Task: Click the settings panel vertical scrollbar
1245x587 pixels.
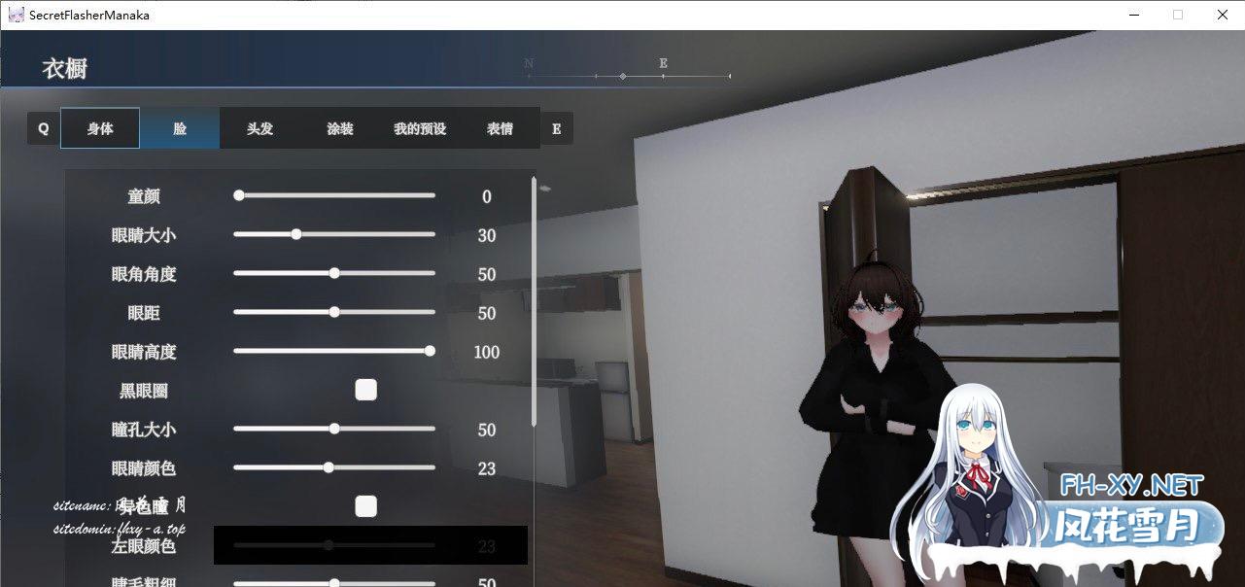Action: (x=534, y=301)
